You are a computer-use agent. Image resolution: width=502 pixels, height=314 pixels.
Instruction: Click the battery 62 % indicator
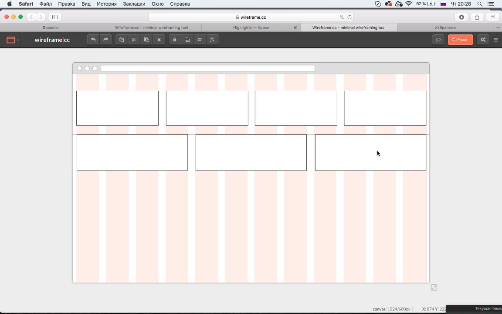426,4
